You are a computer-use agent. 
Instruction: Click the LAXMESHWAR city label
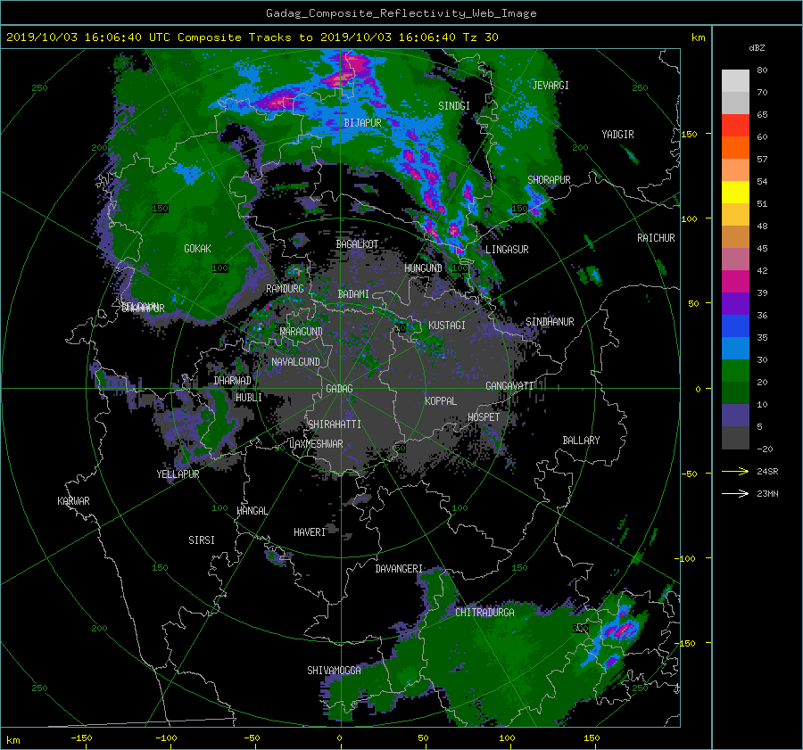[316, 444]
